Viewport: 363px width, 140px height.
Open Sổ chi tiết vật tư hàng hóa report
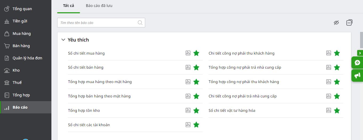(232, 110)
